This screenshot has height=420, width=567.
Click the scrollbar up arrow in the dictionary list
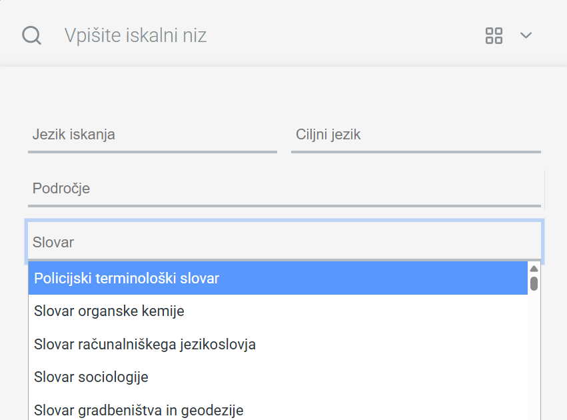tap(534, 267)
